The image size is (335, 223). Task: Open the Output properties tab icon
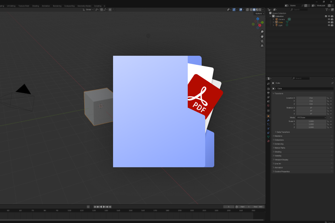tap(268, 93)
